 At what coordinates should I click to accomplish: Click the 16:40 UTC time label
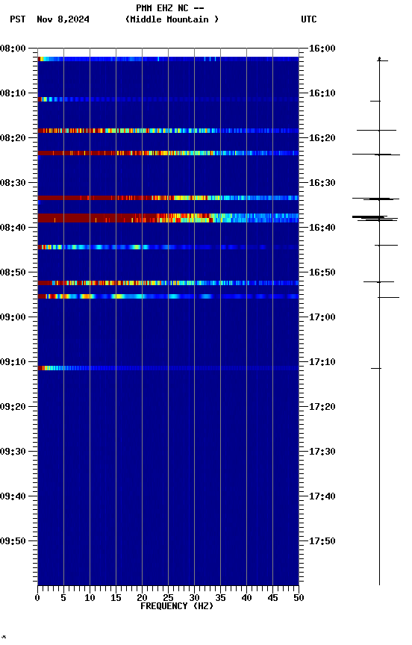(x=322, y=228)
